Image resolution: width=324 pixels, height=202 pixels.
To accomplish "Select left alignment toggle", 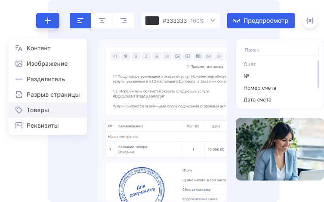I will point(80,21).
